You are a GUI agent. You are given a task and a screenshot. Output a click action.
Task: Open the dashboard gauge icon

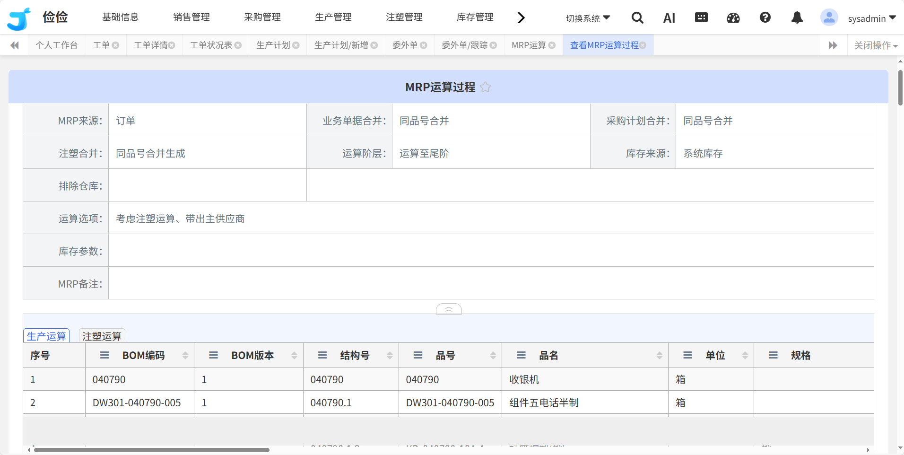[733, 18]
